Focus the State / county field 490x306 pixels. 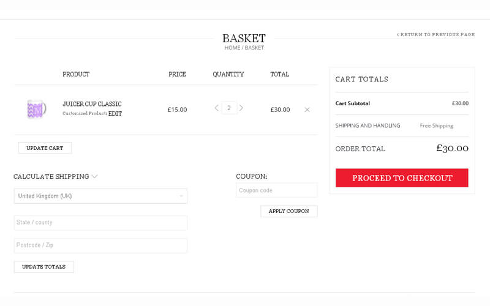tap(100, 223)
